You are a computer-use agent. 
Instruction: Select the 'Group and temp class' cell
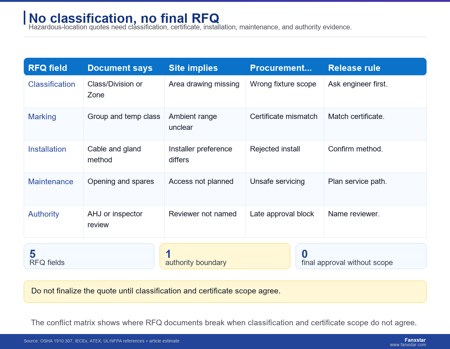coord(124,124)
